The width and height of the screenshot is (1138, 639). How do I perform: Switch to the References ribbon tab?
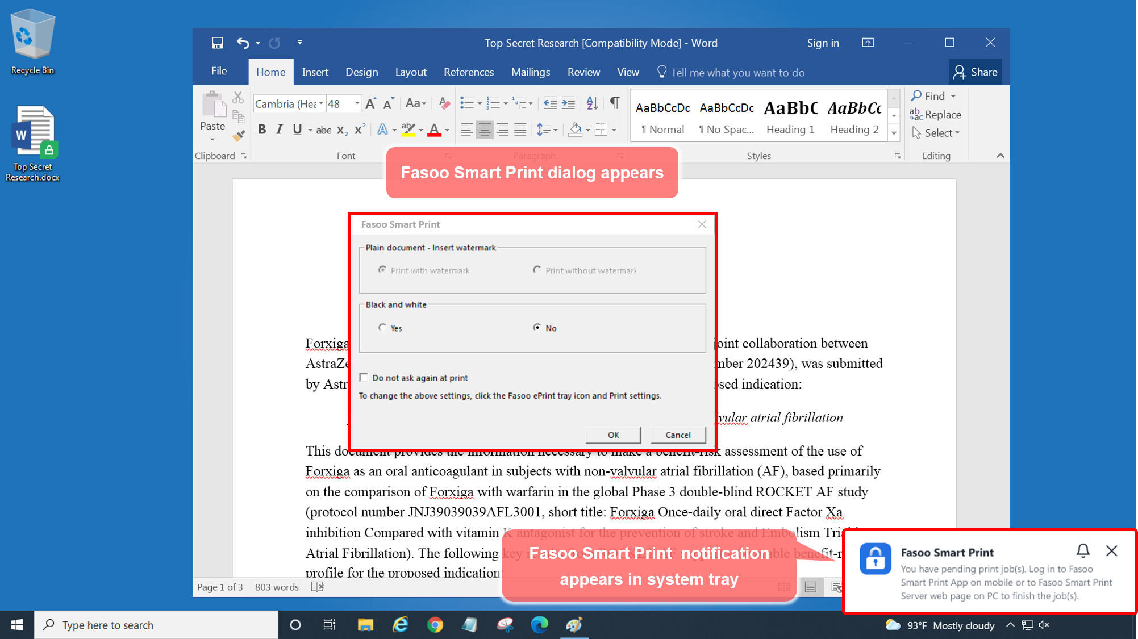coord(468,72)
